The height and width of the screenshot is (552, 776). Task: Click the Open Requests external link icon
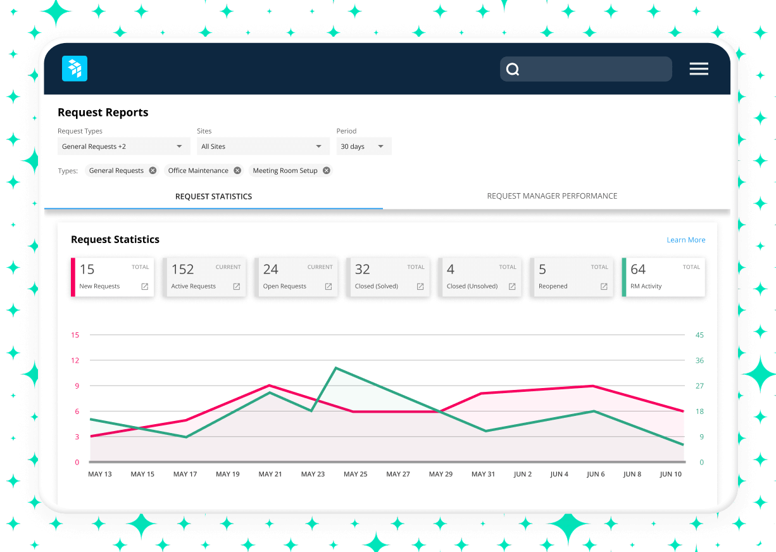point(328,286)
